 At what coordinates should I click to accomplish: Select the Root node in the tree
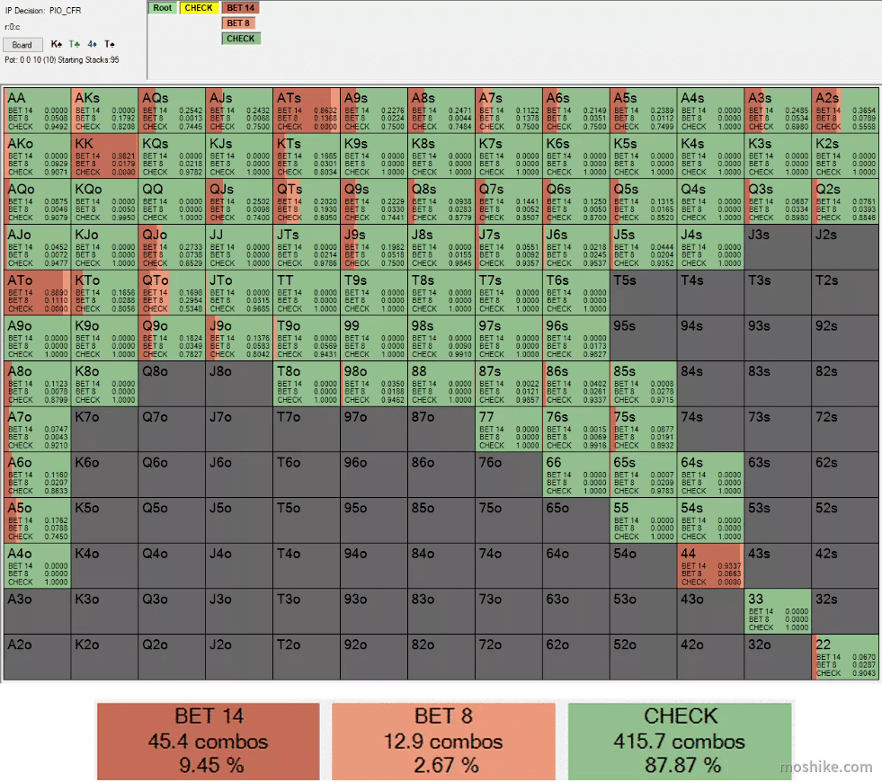[163, 8]
